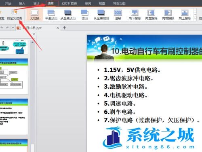Click the bullet text 5.调速电路

click(120, 104)
